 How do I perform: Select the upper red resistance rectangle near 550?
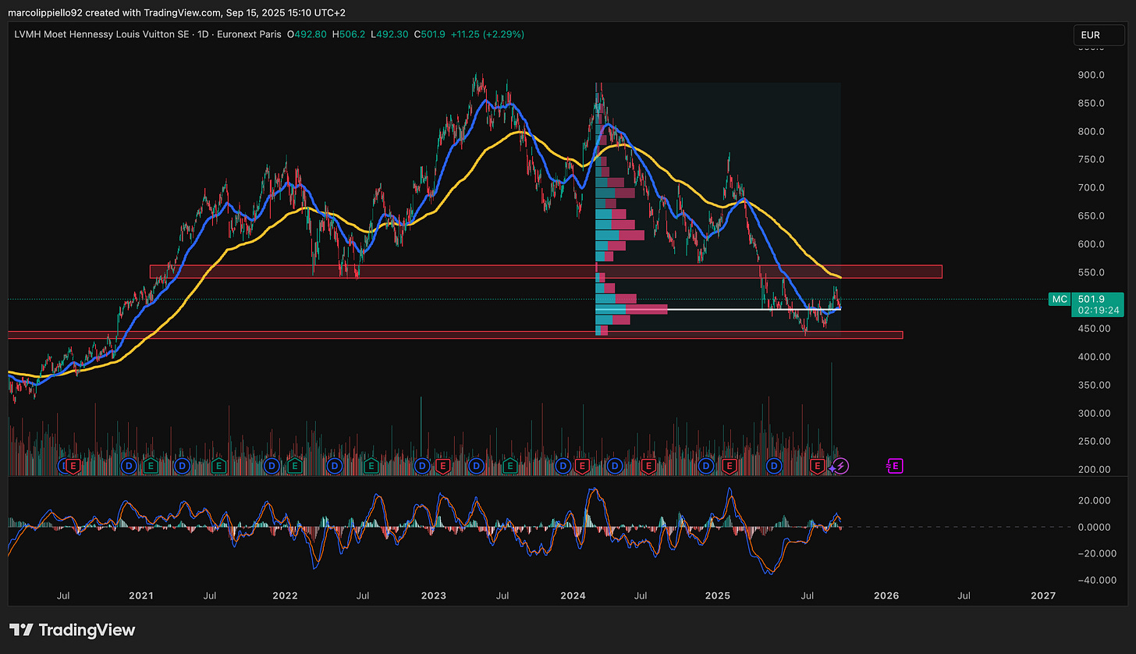click(545, 272)
